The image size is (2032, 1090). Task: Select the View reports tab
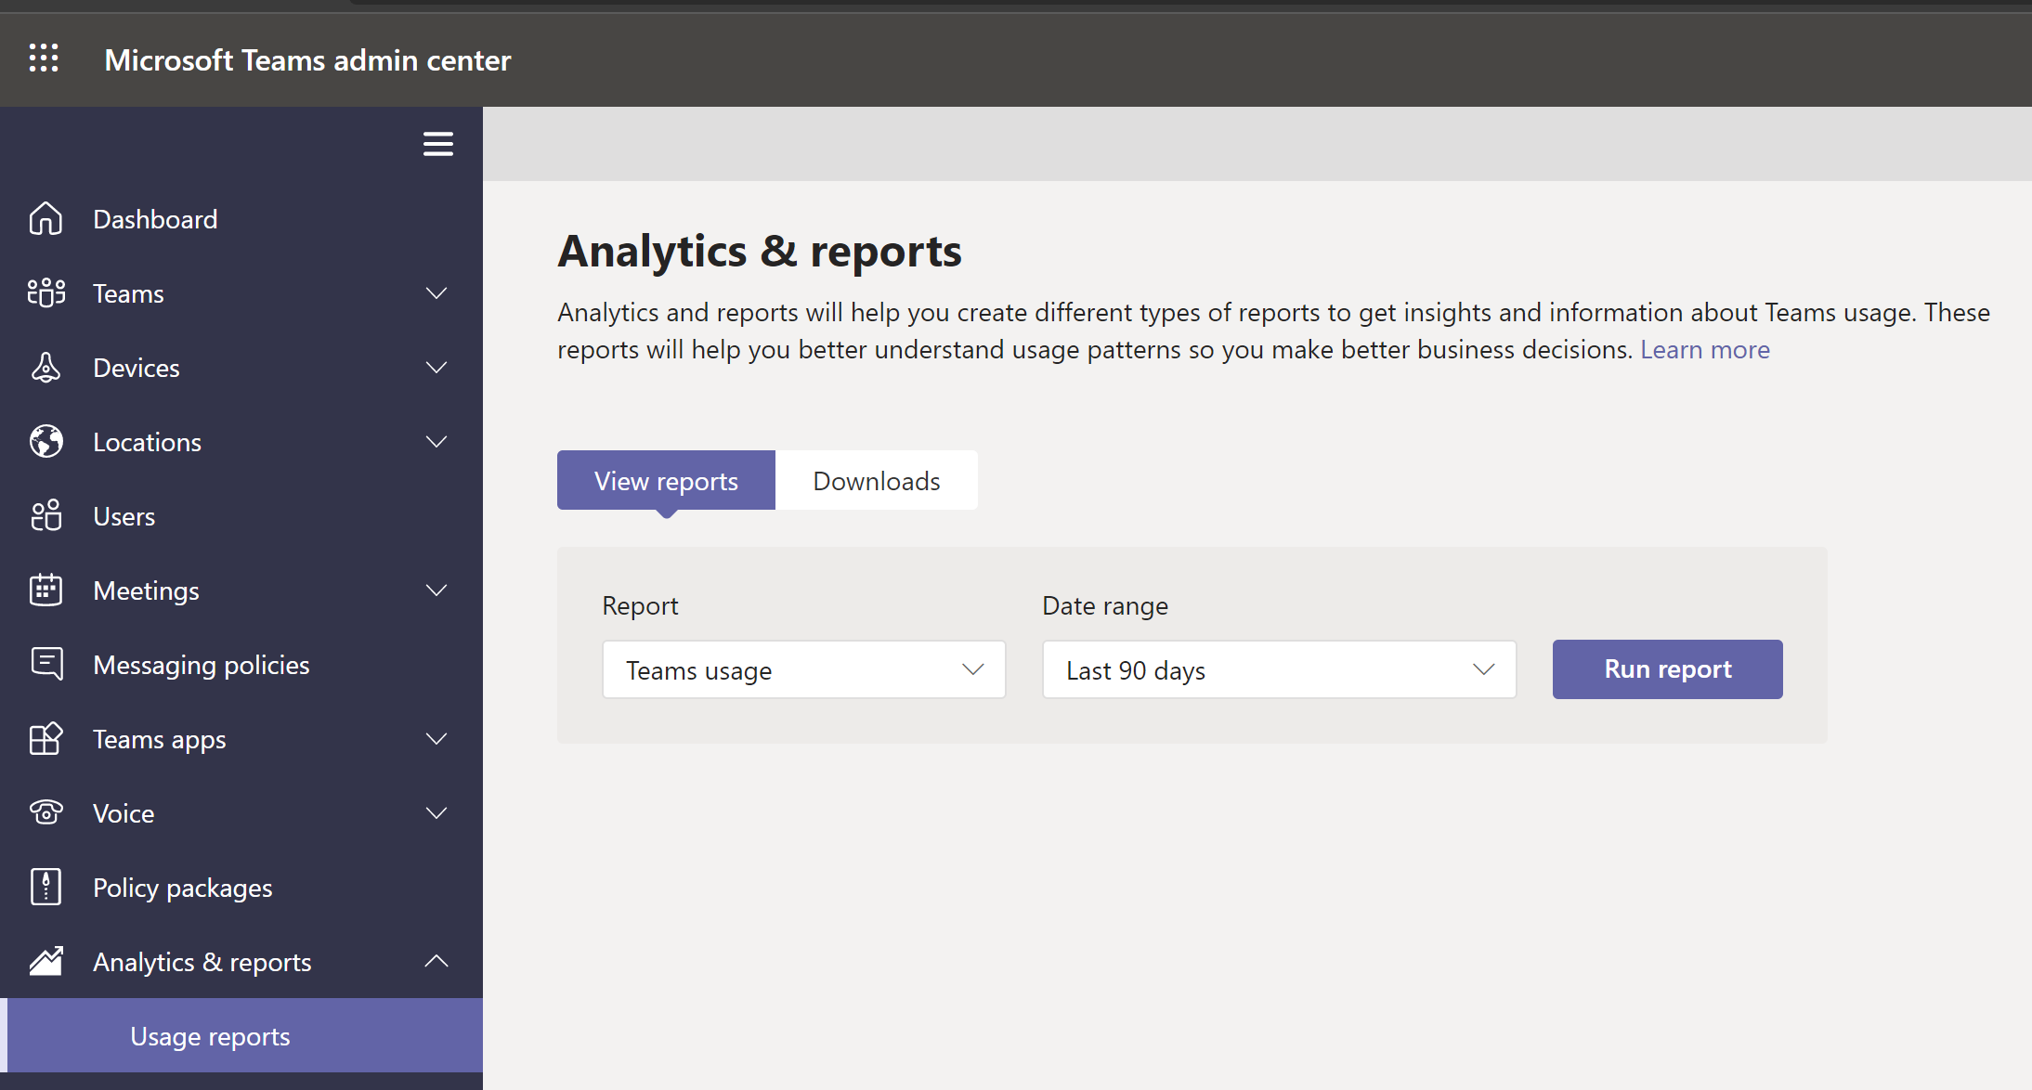[665, 480]
